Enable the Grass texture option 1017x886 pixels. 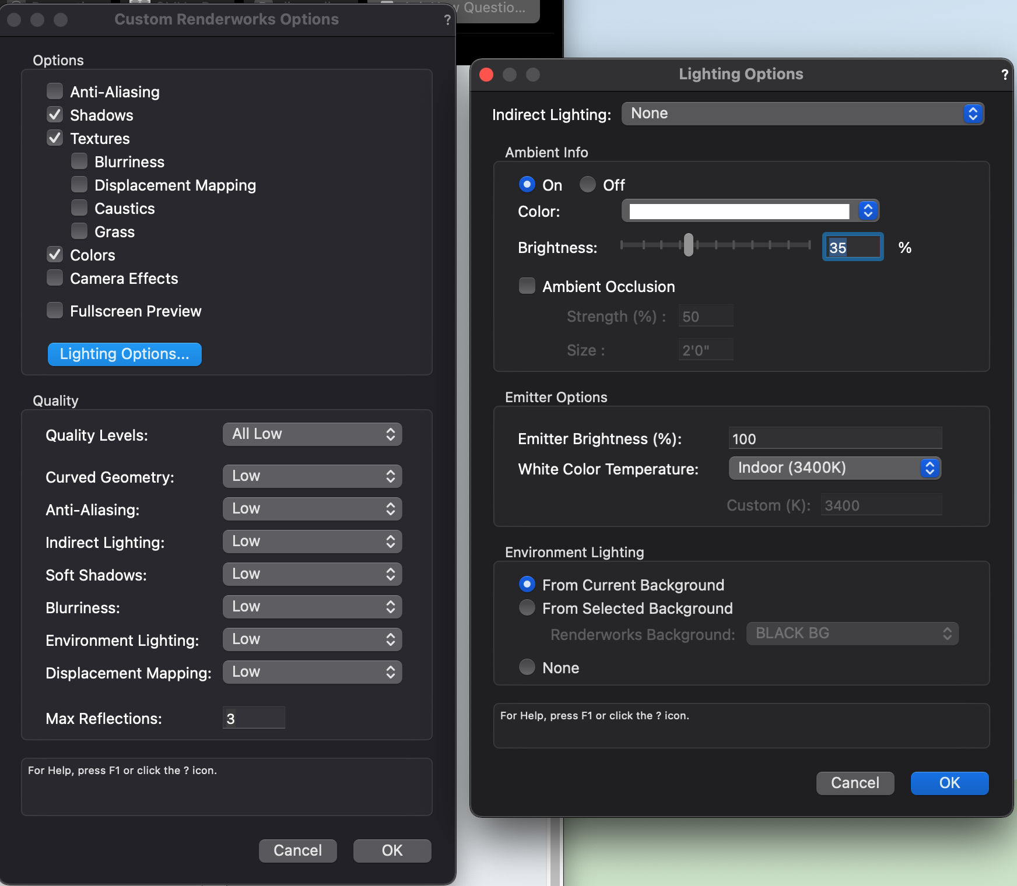79,231
